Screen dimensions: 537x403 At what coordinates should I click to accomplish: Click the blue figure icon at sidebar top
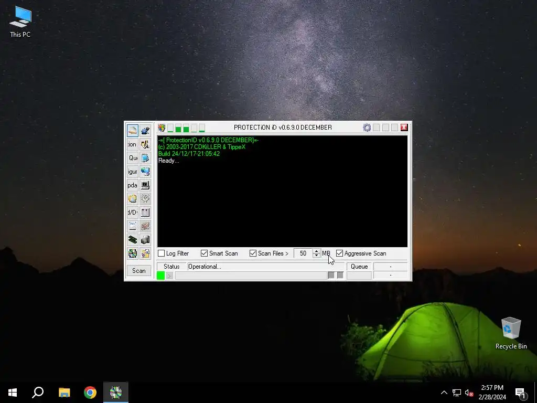tap(145, 131)
